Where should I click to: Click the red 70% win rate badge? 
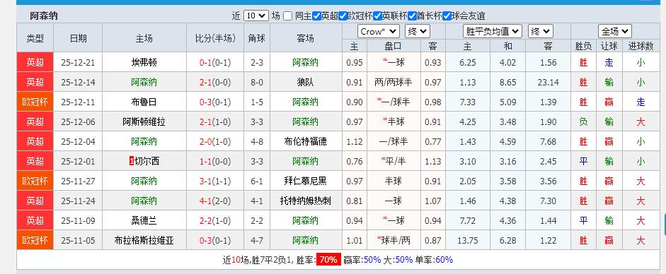[x=328, y=260]
